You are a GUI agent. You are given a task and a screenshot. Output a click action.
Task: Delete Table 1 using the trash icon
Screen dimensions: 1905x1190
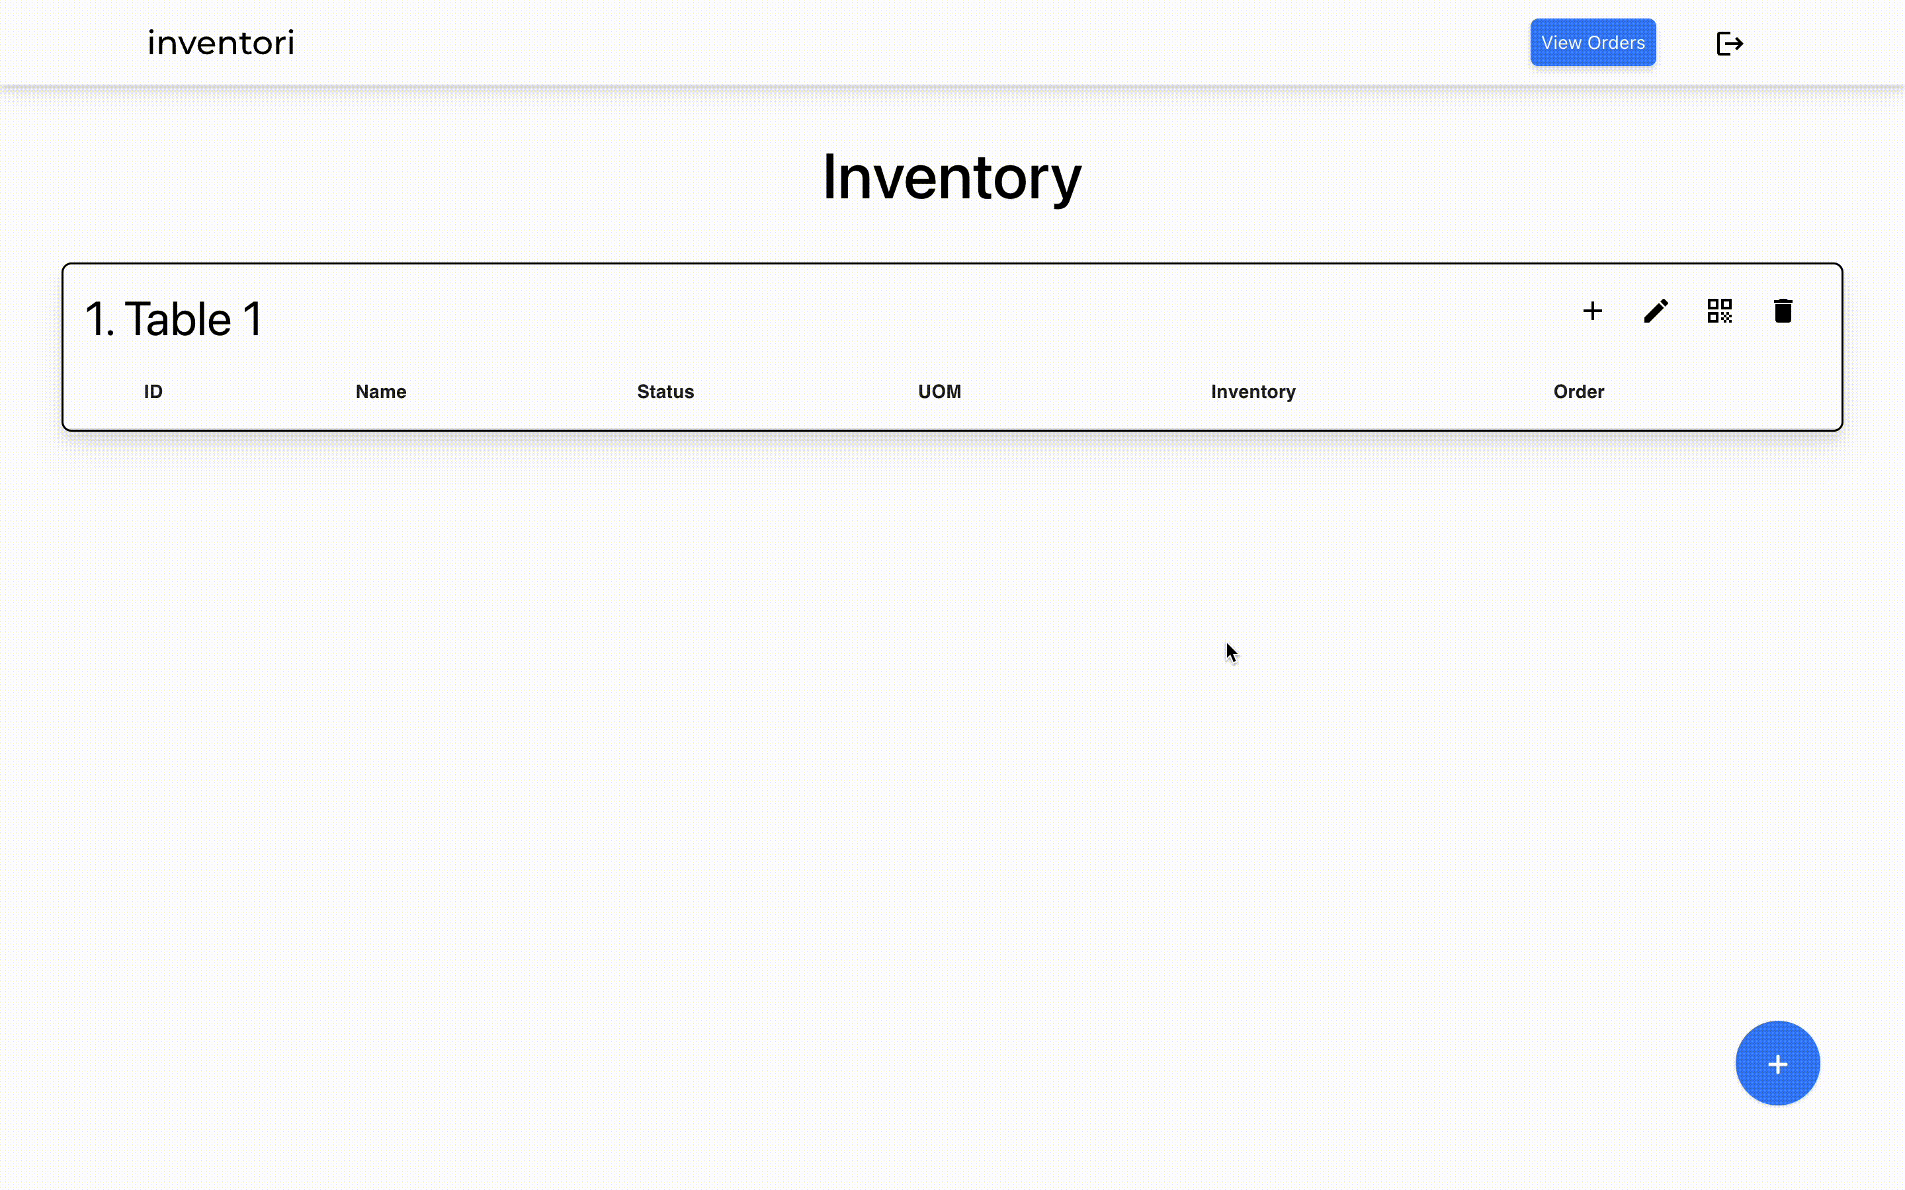(1783, 311)
